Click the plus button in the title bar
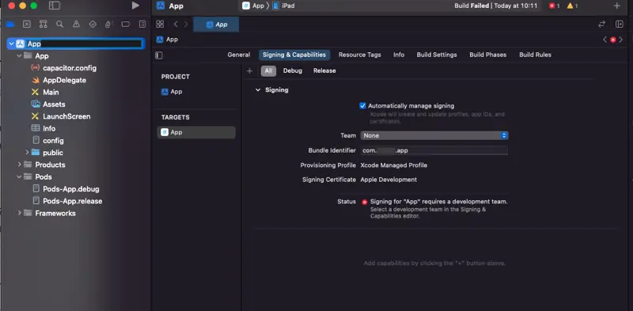The image size is (633, 311). 616,6
